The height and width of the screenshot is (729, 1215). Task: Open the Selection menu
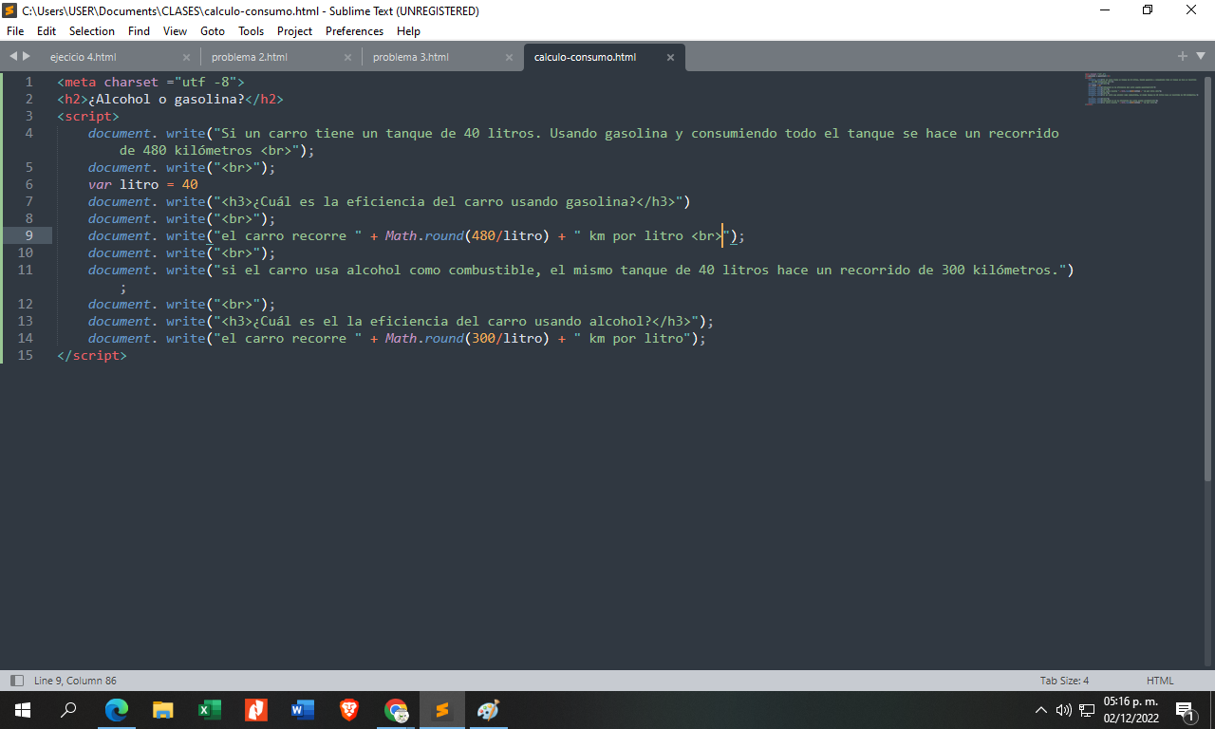pos(92,31)
